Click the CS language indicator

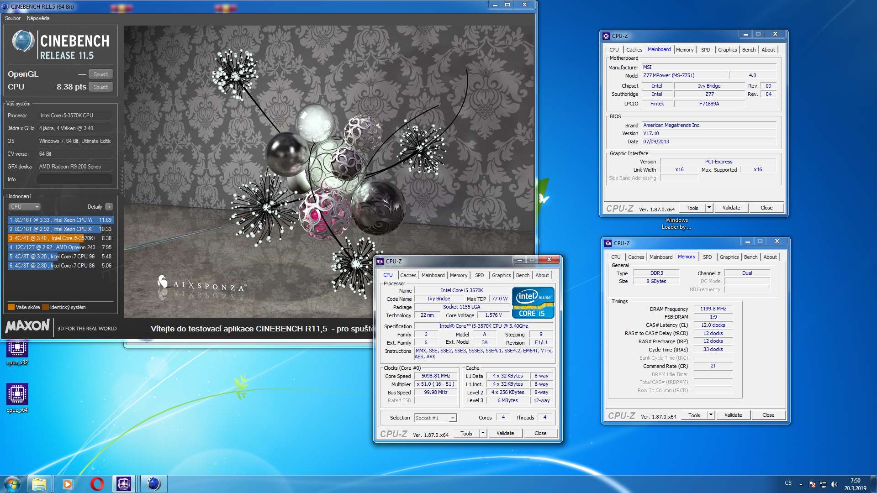click(788, 483)
